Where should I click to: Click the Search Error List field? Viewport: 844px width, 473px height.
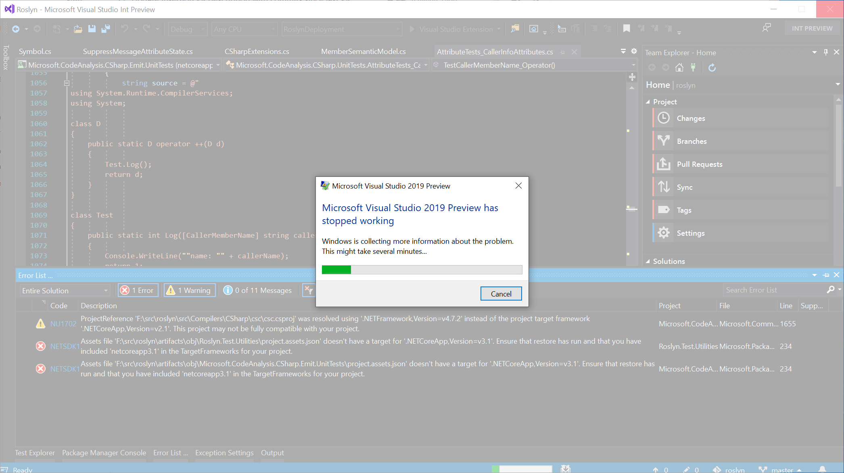774,290
